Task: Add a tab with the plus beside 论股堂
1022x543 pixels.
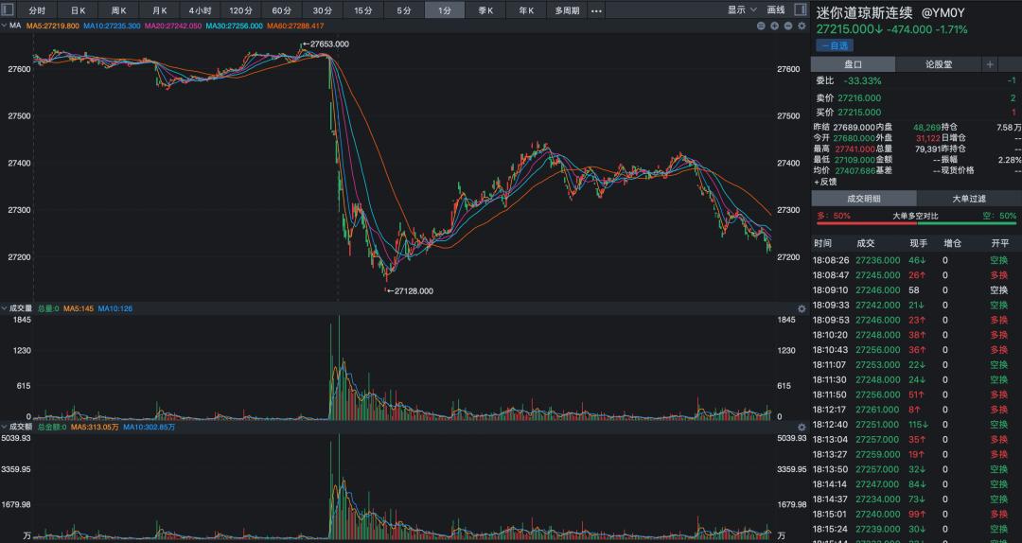Action: pyautogui.click(x=990, y=64)
